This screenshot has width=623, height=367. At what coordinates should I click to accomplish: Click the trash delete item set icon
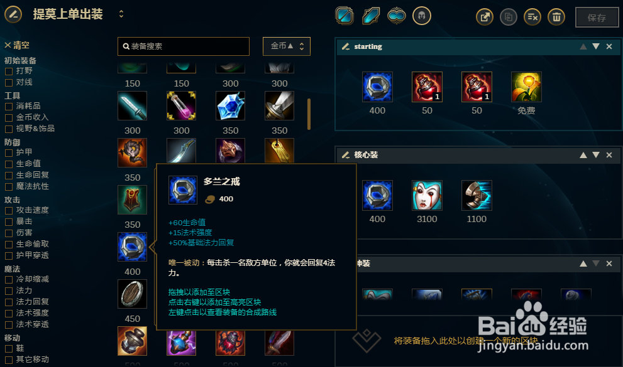[x=556, y=17]
